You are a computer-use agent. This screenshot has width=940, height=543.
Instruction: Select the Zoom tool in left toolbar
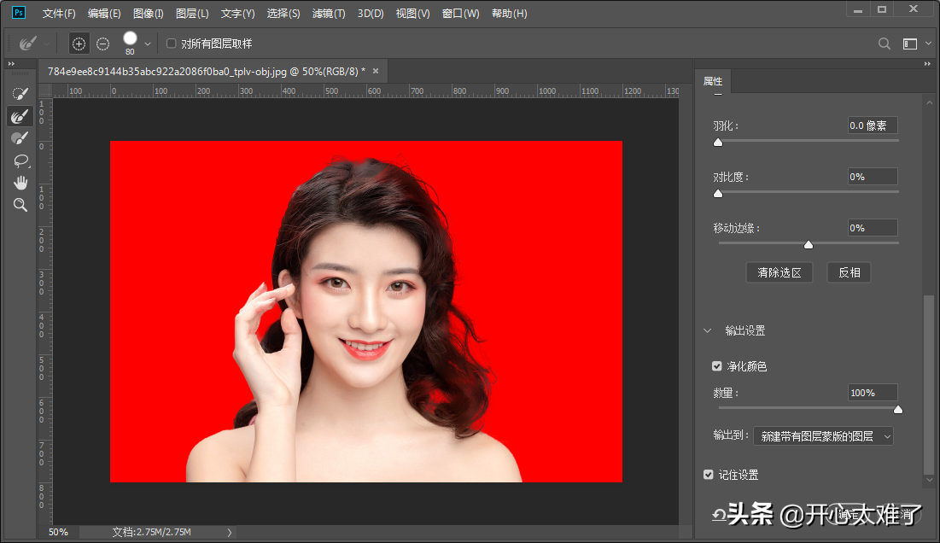20,205
